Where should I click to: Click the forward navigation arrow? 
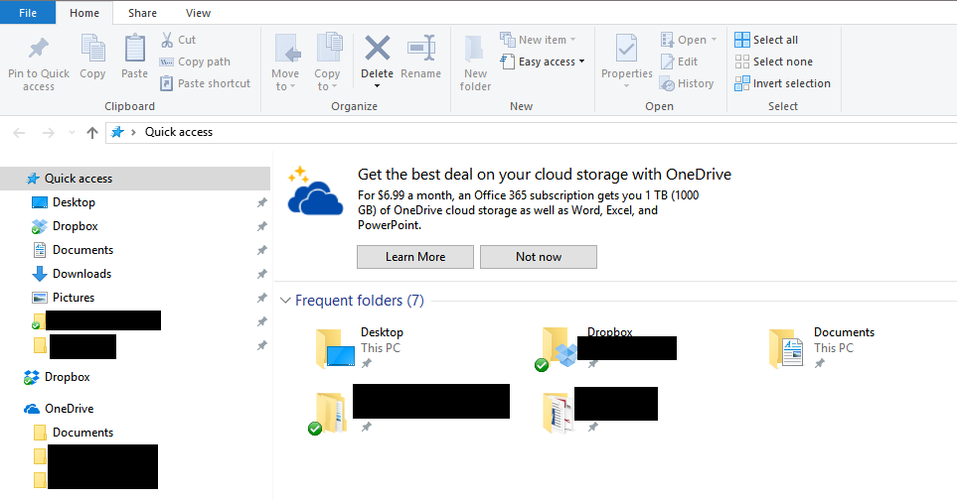pos(49,132)
